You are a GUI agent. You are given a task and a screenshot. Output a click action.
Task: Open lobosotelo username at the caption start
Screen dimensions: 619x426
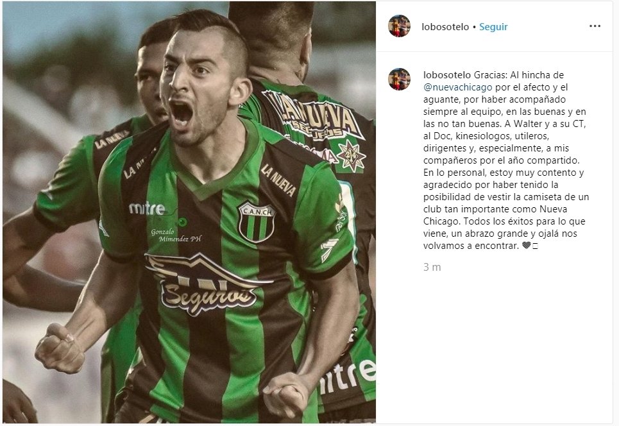click(447, 75)
